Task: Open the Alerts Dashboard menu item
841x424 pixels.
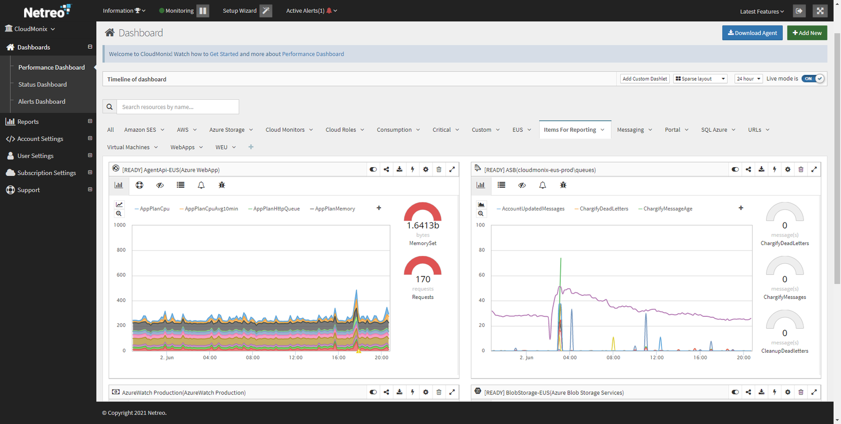Action: click(42, 101)
